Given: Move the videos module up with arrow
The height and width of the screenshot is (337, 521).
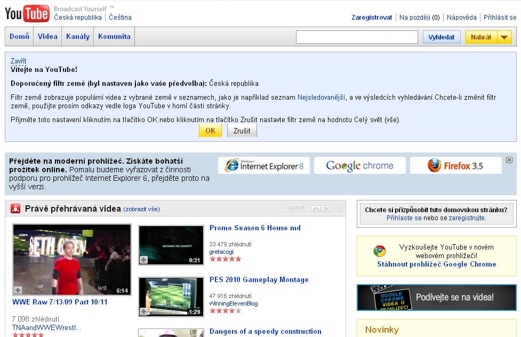Looking at the screenshot, I should click(x=316, y=208).
